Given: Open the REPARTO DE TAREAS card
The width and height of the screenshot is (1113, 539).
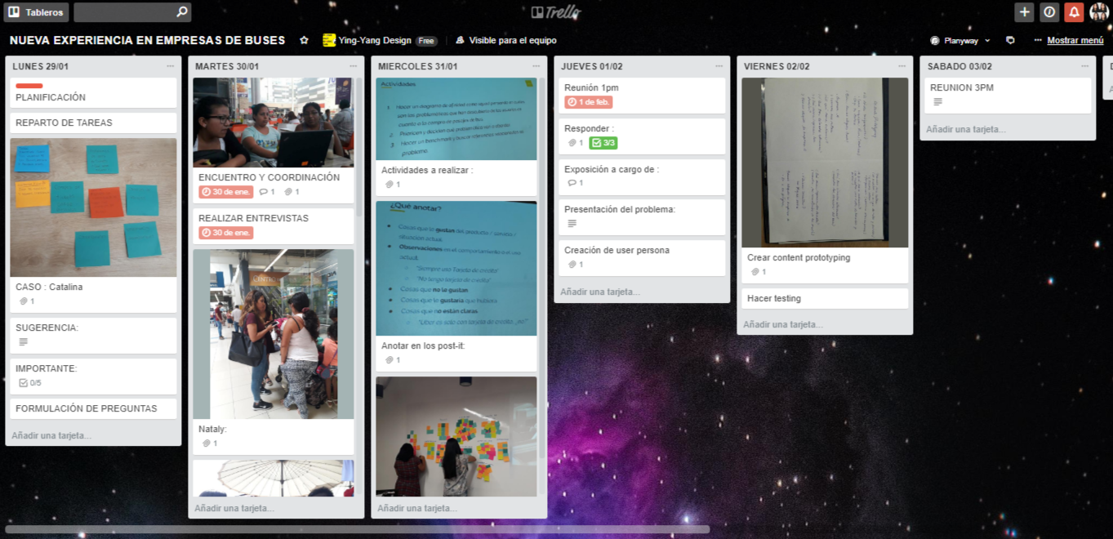Looking at the screenshot, I should (93, 122).
